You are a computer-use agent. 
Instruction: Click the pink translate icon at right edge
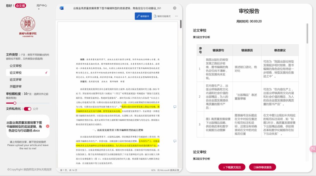(313, 149)
